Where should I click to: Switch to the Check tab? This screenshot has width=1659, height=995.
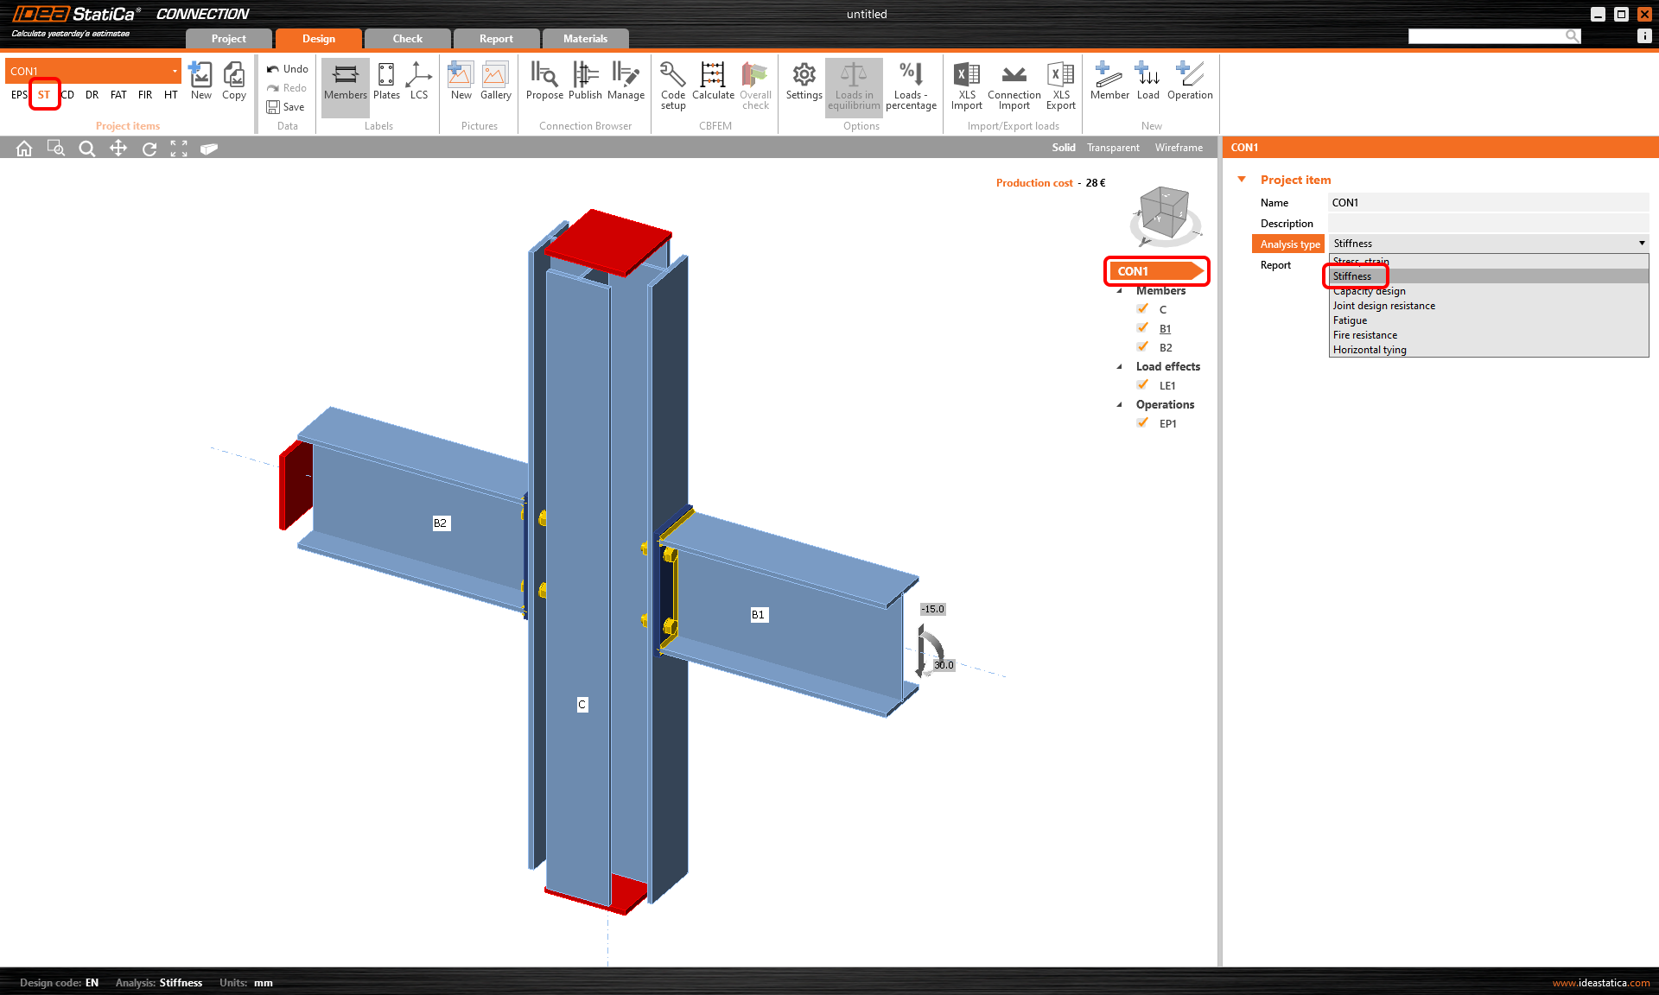(x=407, y=39)
